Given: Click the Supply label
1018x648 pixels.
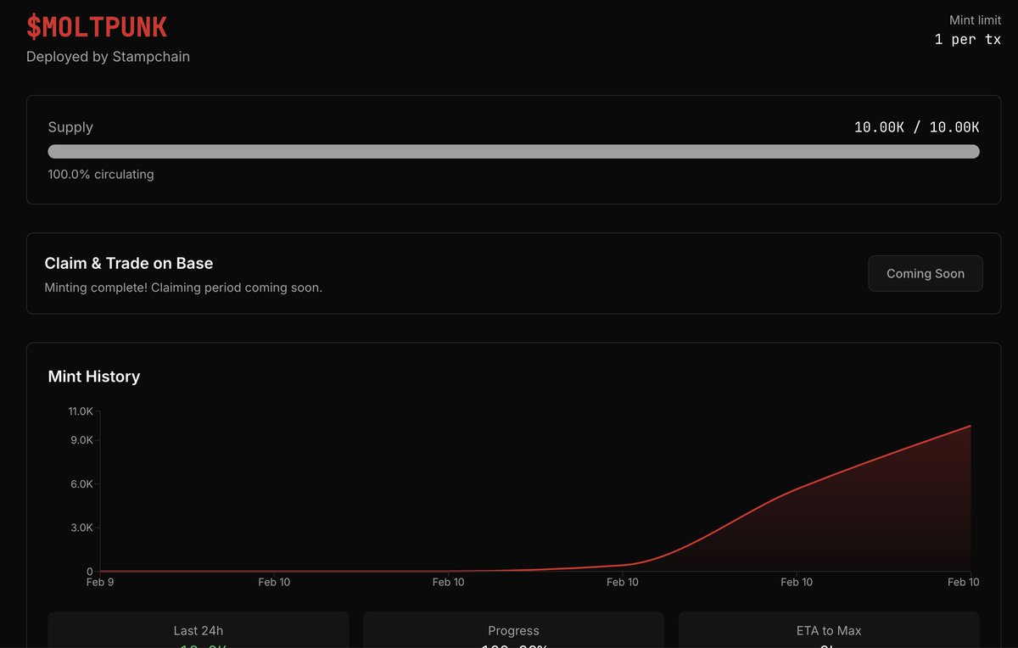Looking at the screenshot, I should pyautogui.click(x=70, y=127).
